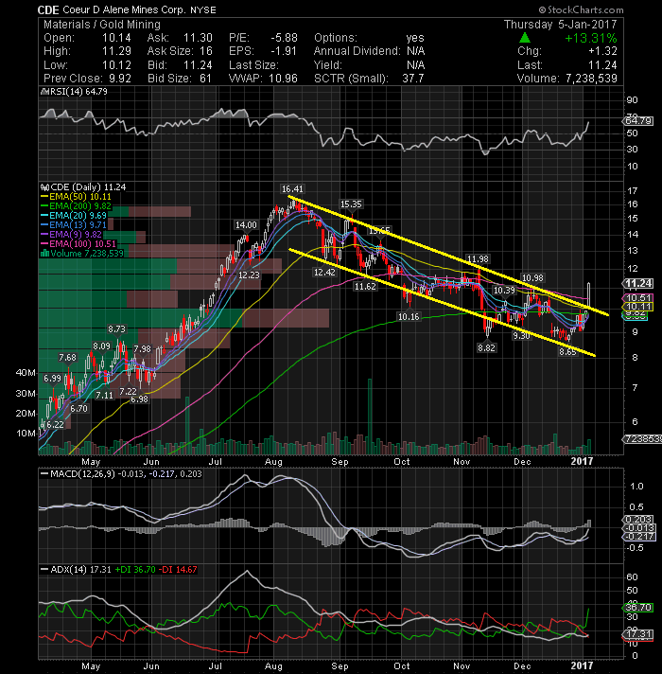662x674 pixels.
Task: Click the 12.42 low price annotation
Action: [324, 272]
